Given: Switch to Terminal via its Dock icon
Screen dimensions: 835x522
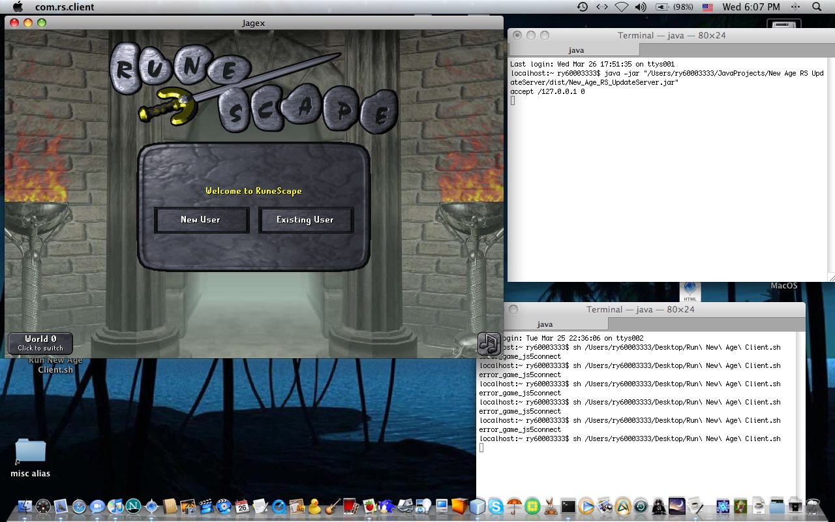Looking at the screenshot, I should coord(568,506).
